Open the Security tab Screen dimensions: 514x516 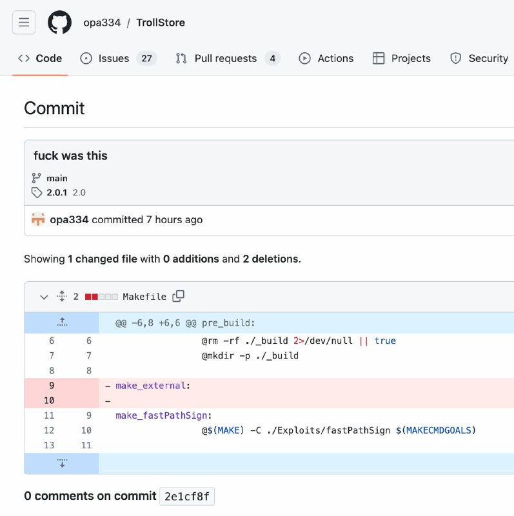pyautogui.click(x=479, y=58)
